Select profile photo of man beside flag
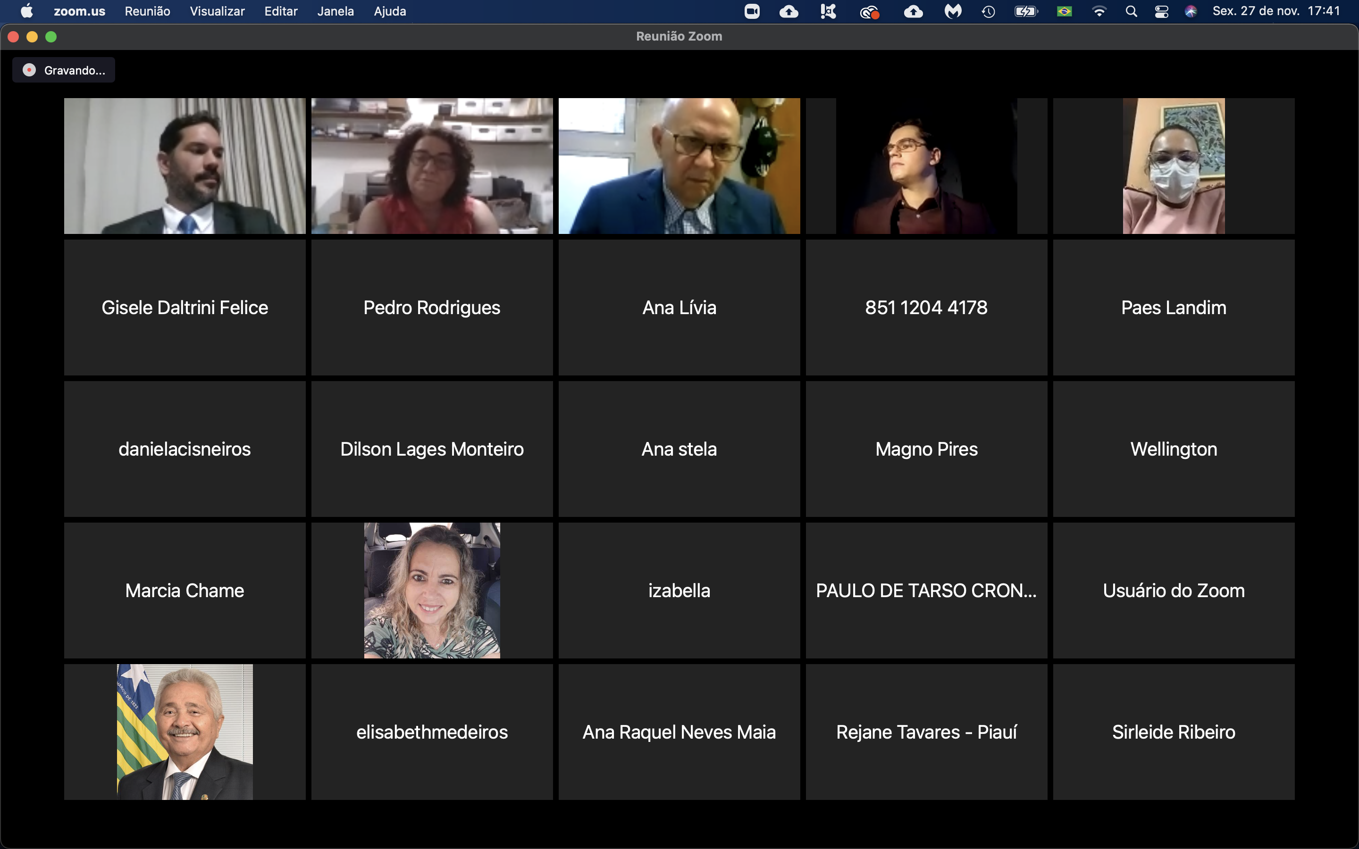Viewport: 1359px width, 849px height. (185, 732)
